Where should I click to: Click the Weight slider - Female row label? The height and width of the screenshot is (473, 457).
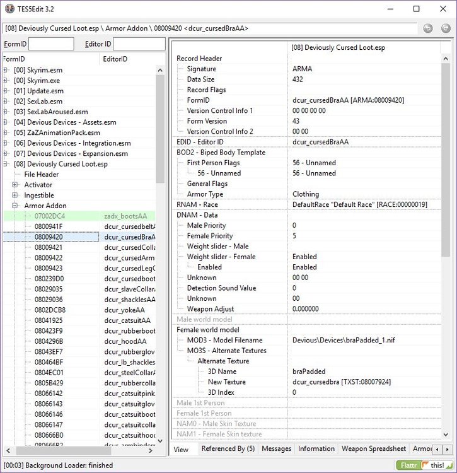(x=221, y=257)
